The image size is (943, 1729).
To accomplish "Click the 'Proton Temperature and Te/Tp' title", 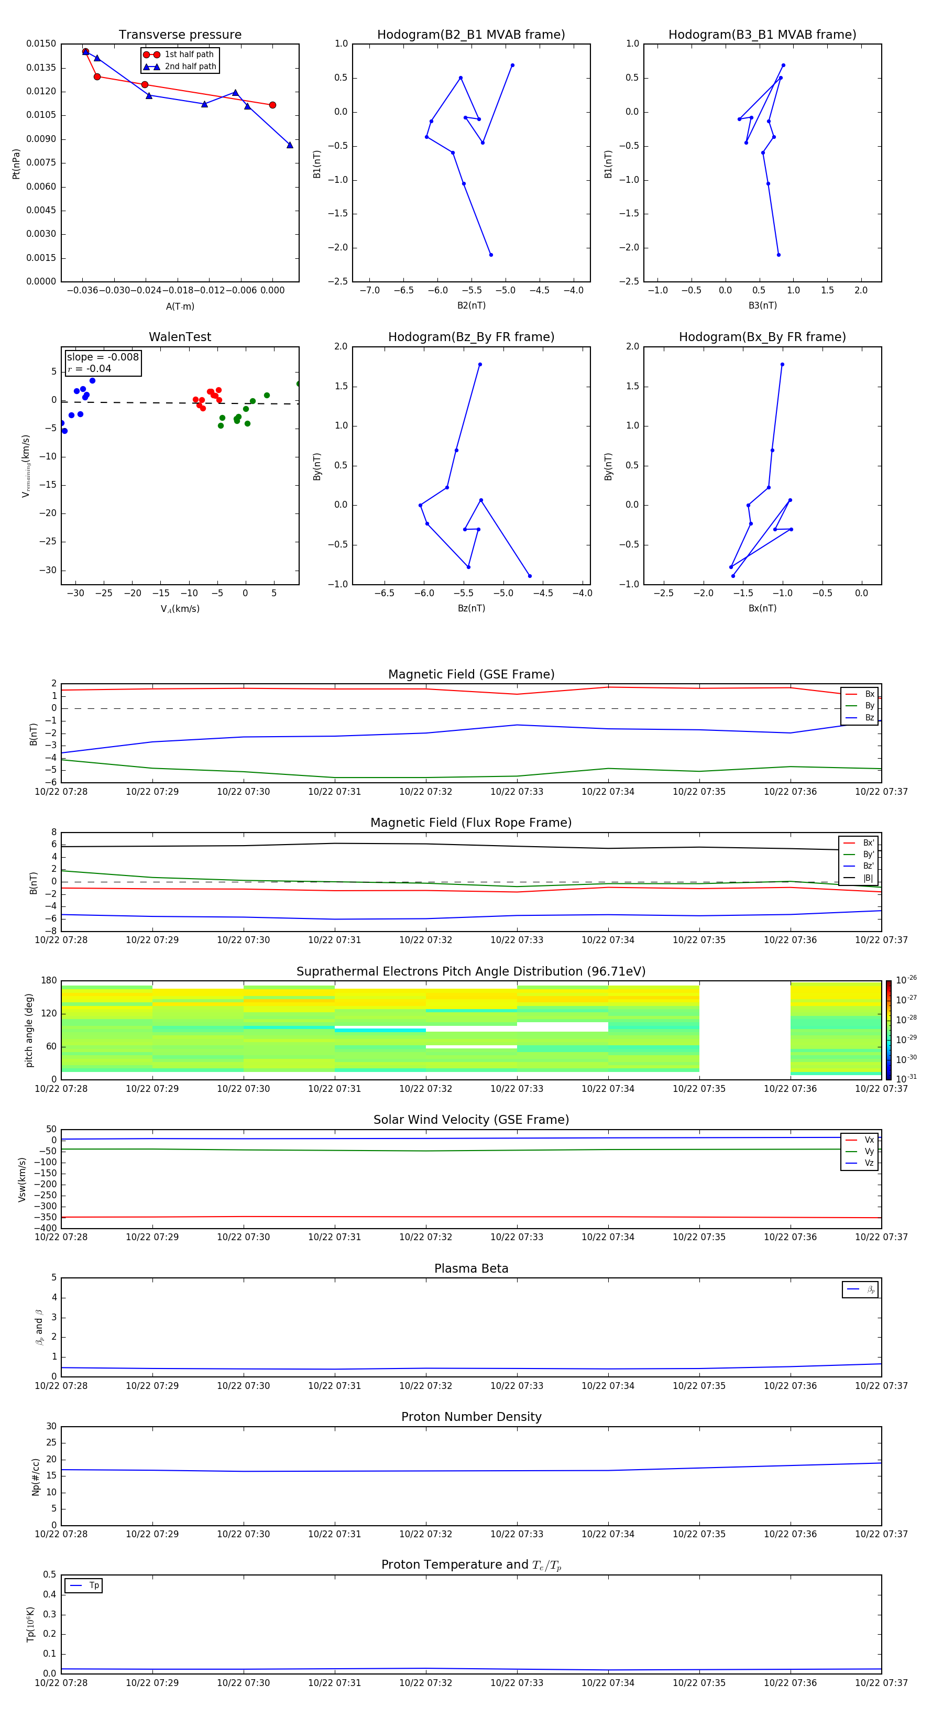I will coord(471,1565).
